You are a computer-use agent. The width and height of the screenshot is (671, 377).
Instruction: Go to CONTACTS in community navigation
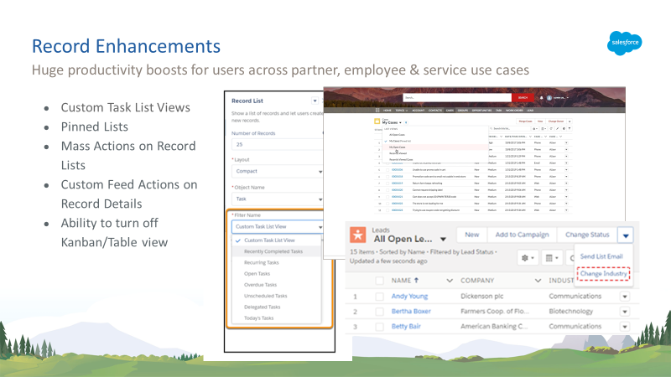click(435, 111)
